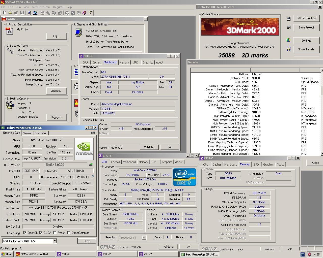The width and height of the screenshot is (323, 258).
Task: Click the globe icon beside Settings
Action: pyautogui.click(x=288, y=40)
